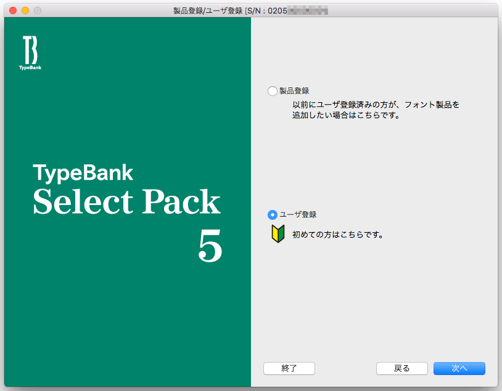Select the 製品登録 radio button
Image resolution: width=502 pixels, height=391 pixels.
pyautogui.click(x=273, y=91)
